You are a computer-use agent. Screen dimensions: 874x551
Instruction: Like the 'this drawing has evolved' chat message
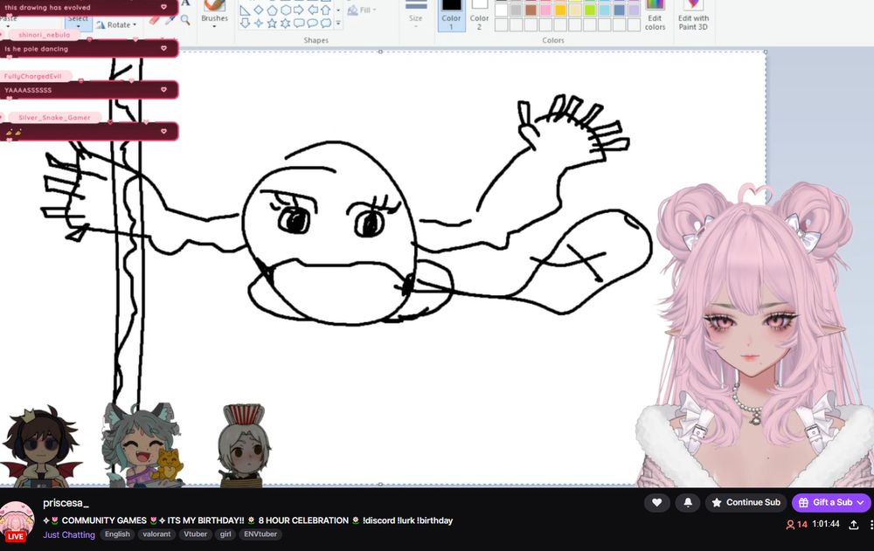(x=163, y=7)
